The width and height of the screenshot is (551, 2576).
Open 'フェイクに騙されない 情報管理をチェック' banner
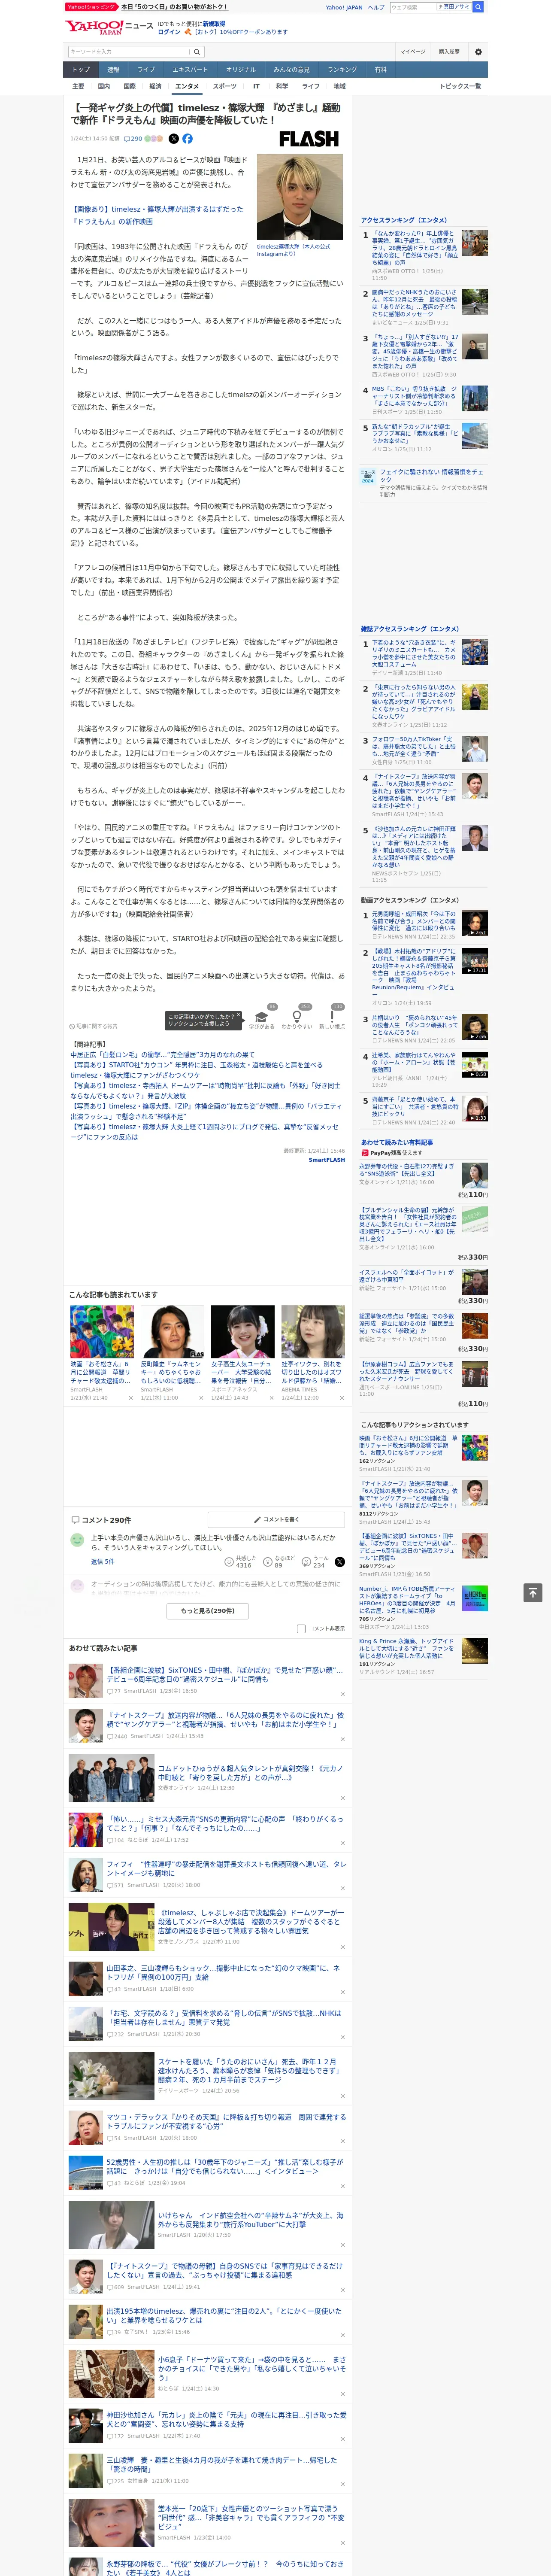click(425, 483)
